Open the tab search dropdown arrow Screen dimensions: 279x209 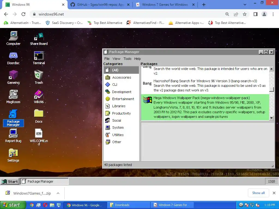point(245,5)
